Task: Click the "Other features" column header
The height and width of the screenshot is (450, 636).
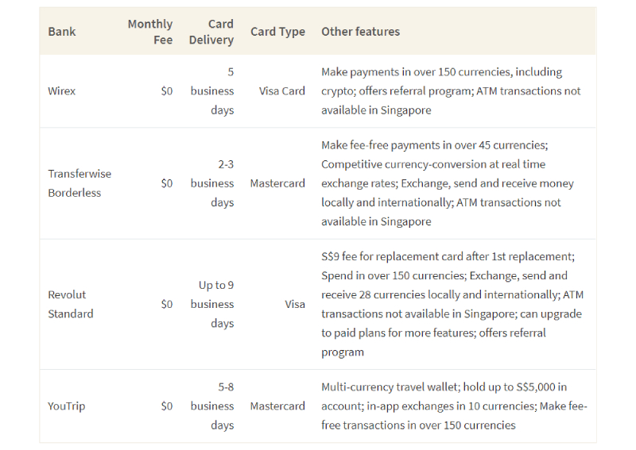Action: point(360,32)
